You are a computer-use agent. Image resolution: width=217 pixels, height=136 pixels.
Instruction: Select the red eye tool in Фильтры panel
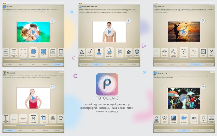[x=194, y=119]
